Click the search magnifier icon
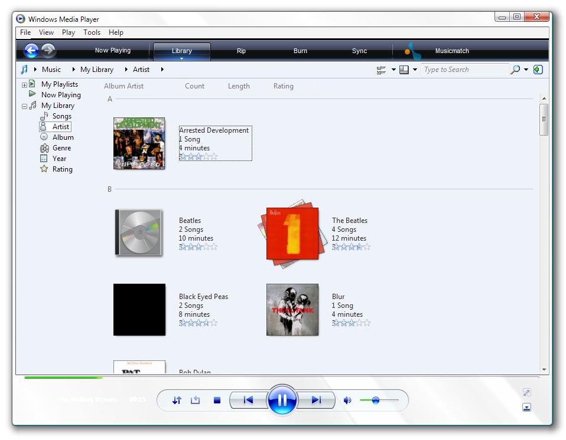This screenshot has height=440, width=566. pyautogui.click(x=515, y=69)
